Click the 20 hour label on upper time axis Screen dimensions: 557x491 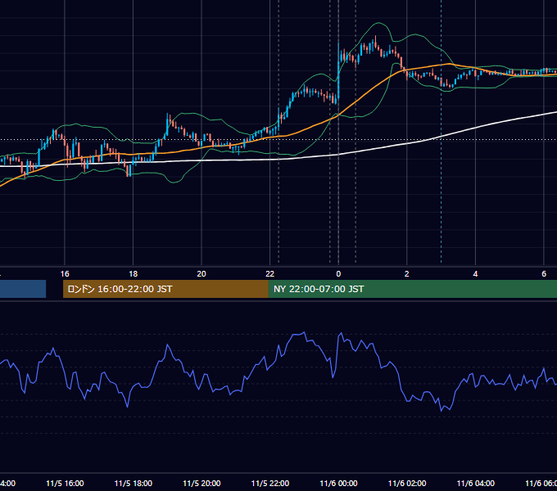[202, 274]
